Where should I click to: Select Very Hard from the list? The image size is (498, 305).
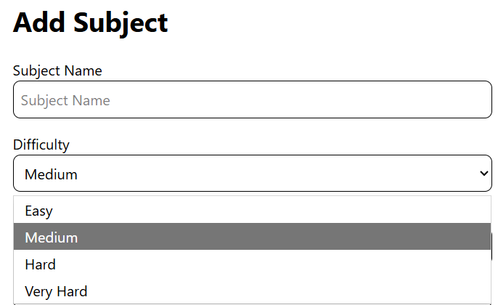pyautogui.click(x=252, y=290)
